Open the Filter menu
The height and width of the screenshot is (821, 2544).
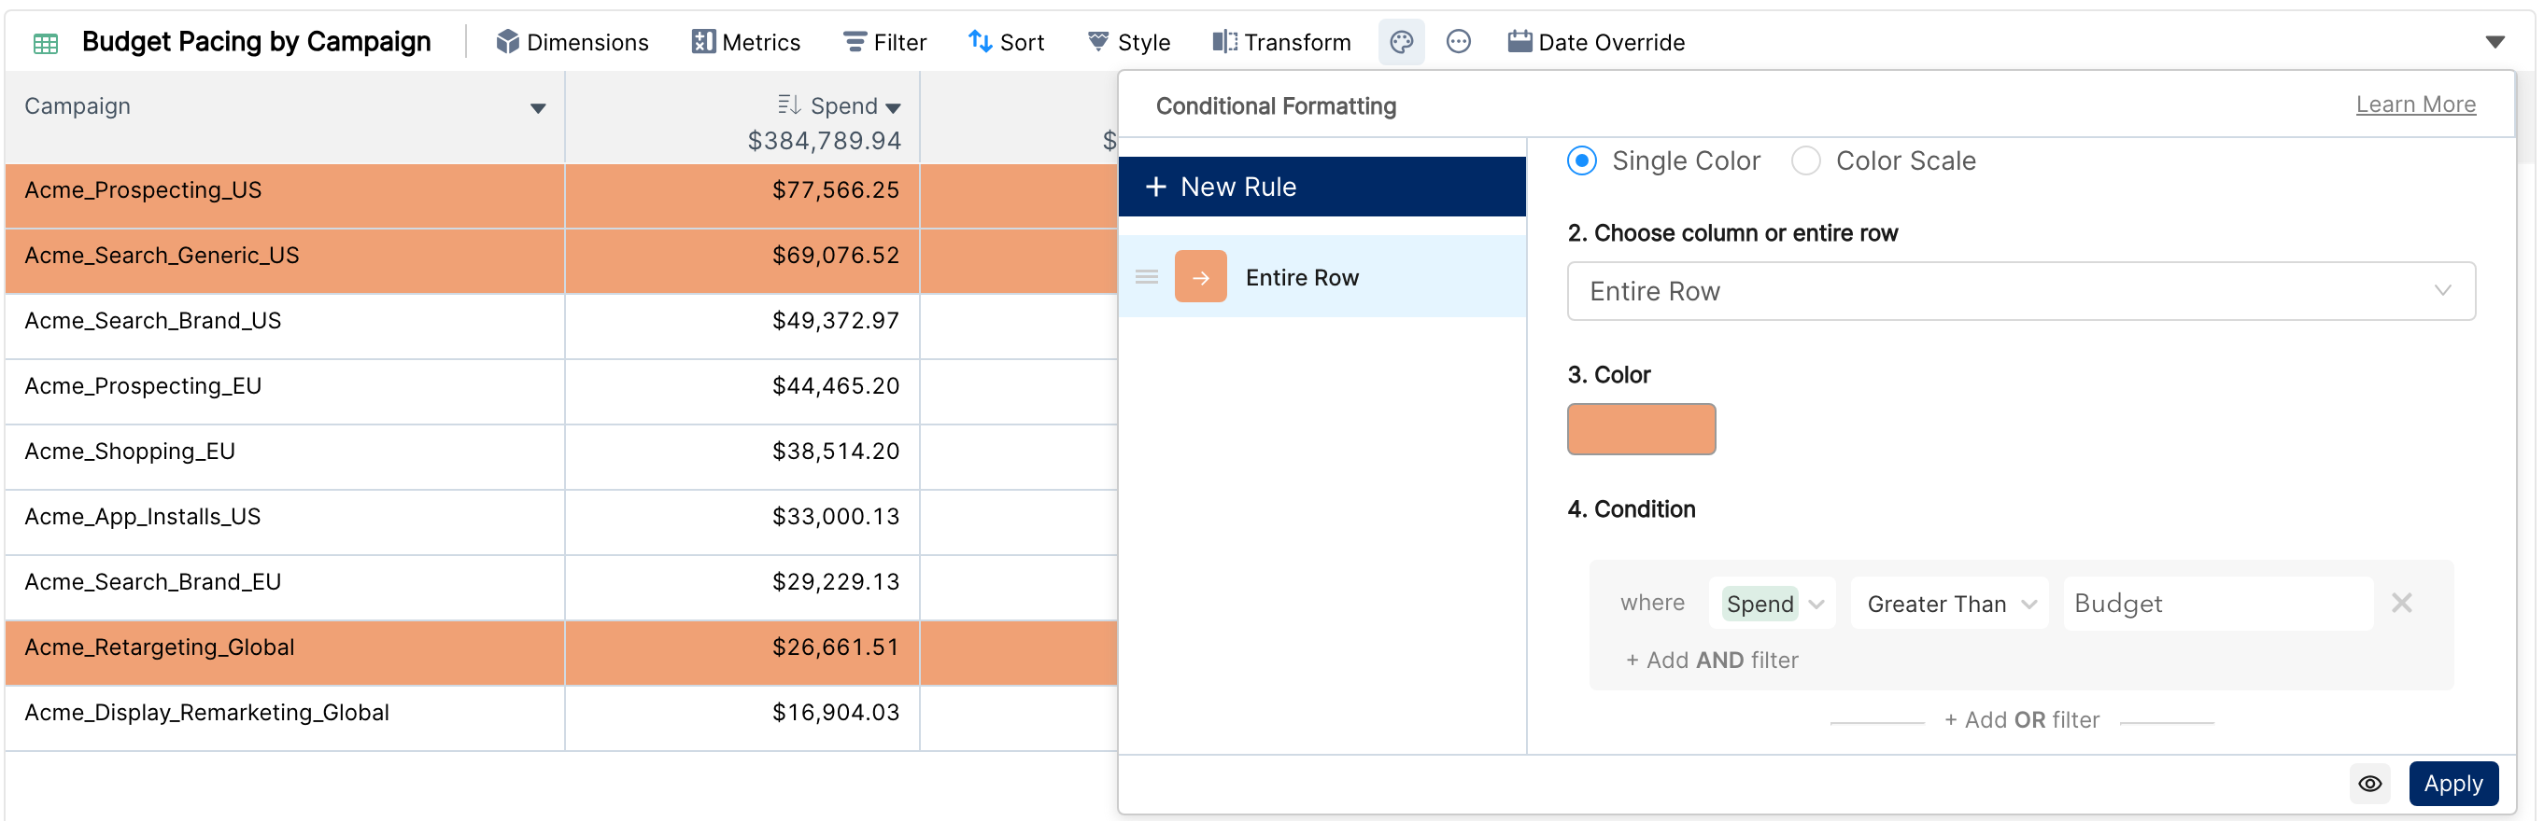884,42
